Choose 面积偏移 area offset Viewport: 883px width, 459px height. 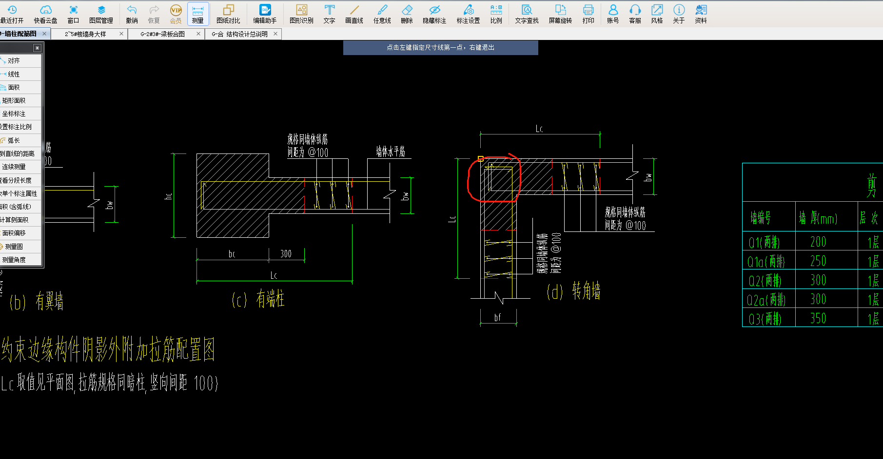[20, 233]
